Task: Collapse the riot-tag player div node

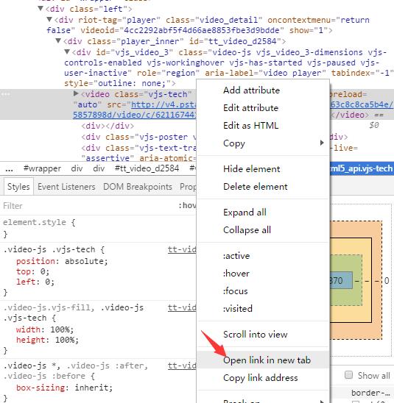Action: tap(49, 19)
